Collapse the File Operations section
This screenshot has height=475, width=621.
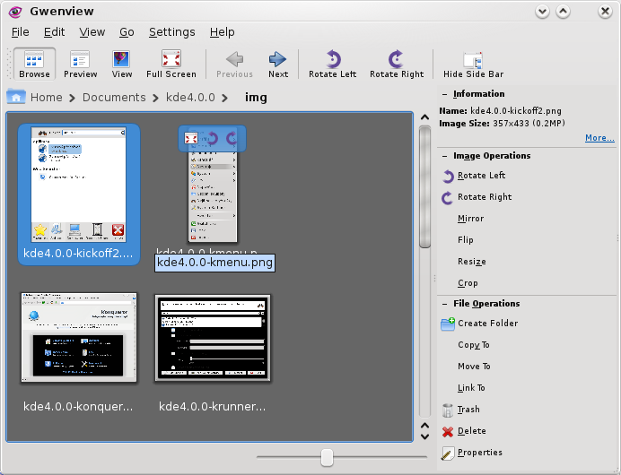tap(445, 304)
